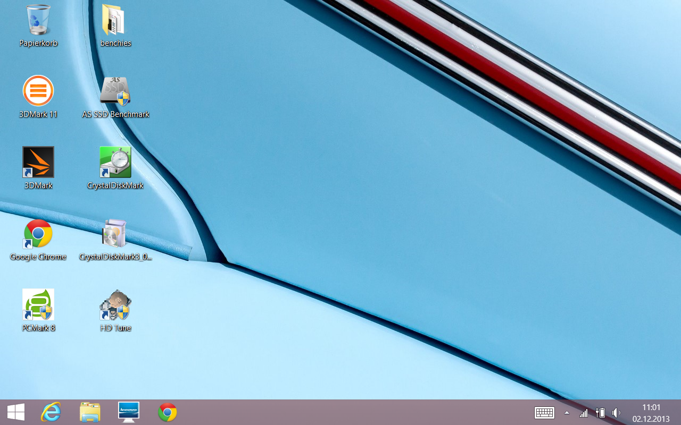Open the volume speaker control

(x=616, y=413)
